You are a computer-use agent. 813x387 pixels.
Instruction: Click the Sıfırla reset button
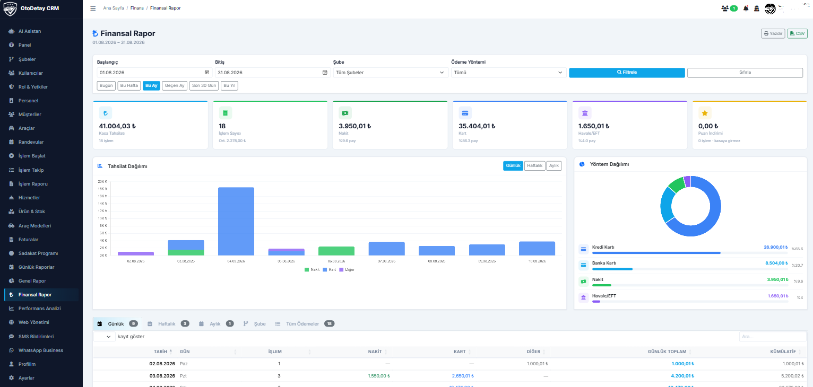pos(745,73)
